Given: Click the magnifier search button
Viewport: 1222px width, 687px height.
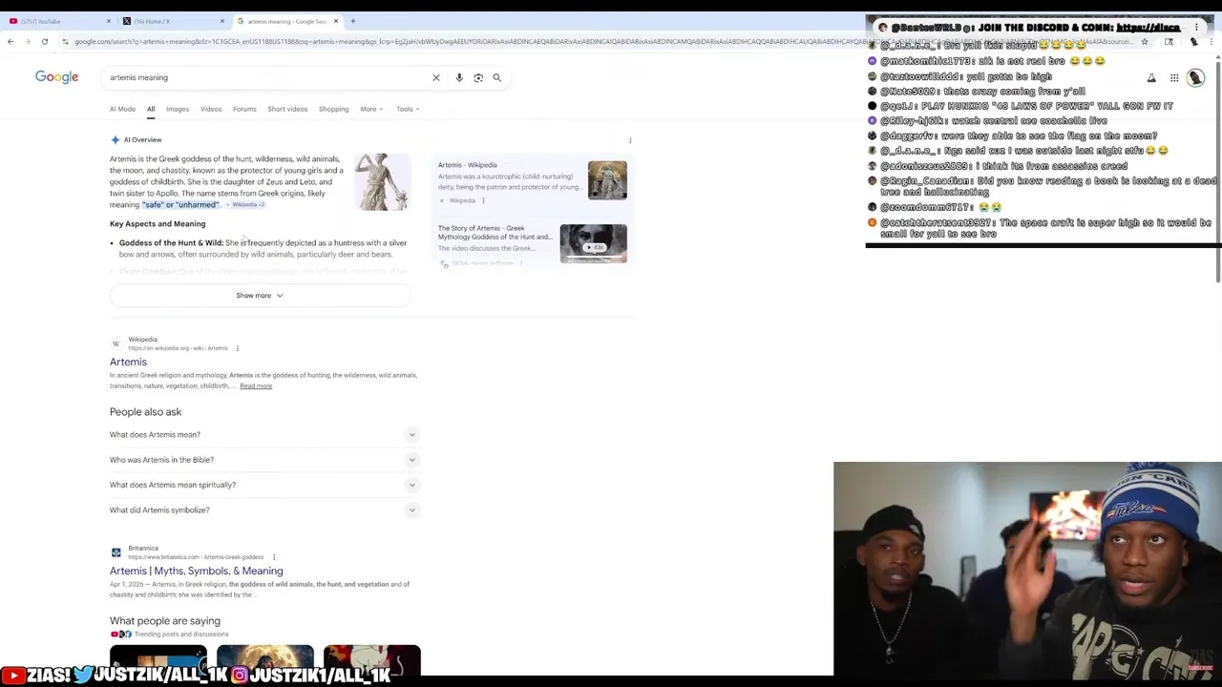Looking at the screenshot, I should coord(496,77).
